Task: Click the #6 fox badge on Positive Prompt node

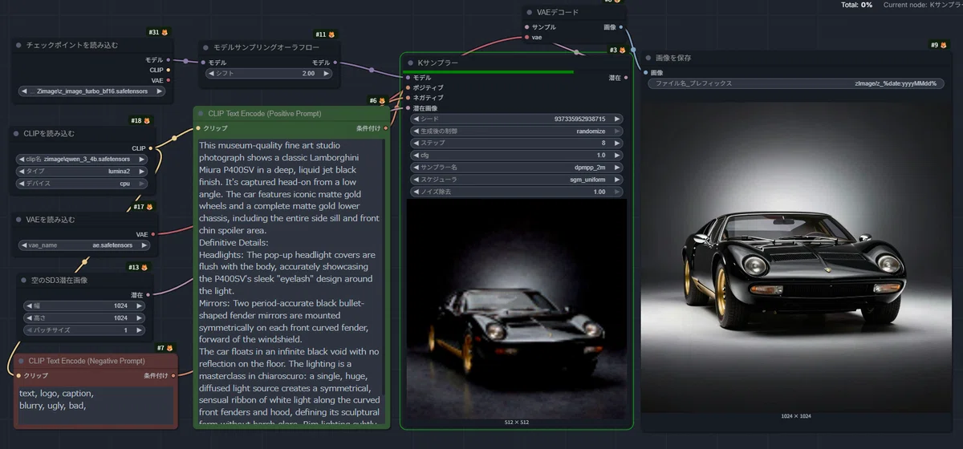Action: pos(377,100)
